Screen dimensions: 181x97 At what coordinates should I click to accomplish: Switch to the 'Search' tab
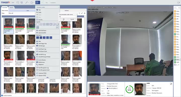(x=11, y=8)
